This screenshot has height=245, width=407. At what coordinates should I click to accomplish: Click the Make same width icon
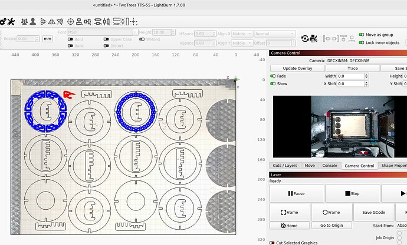point(117,22)
